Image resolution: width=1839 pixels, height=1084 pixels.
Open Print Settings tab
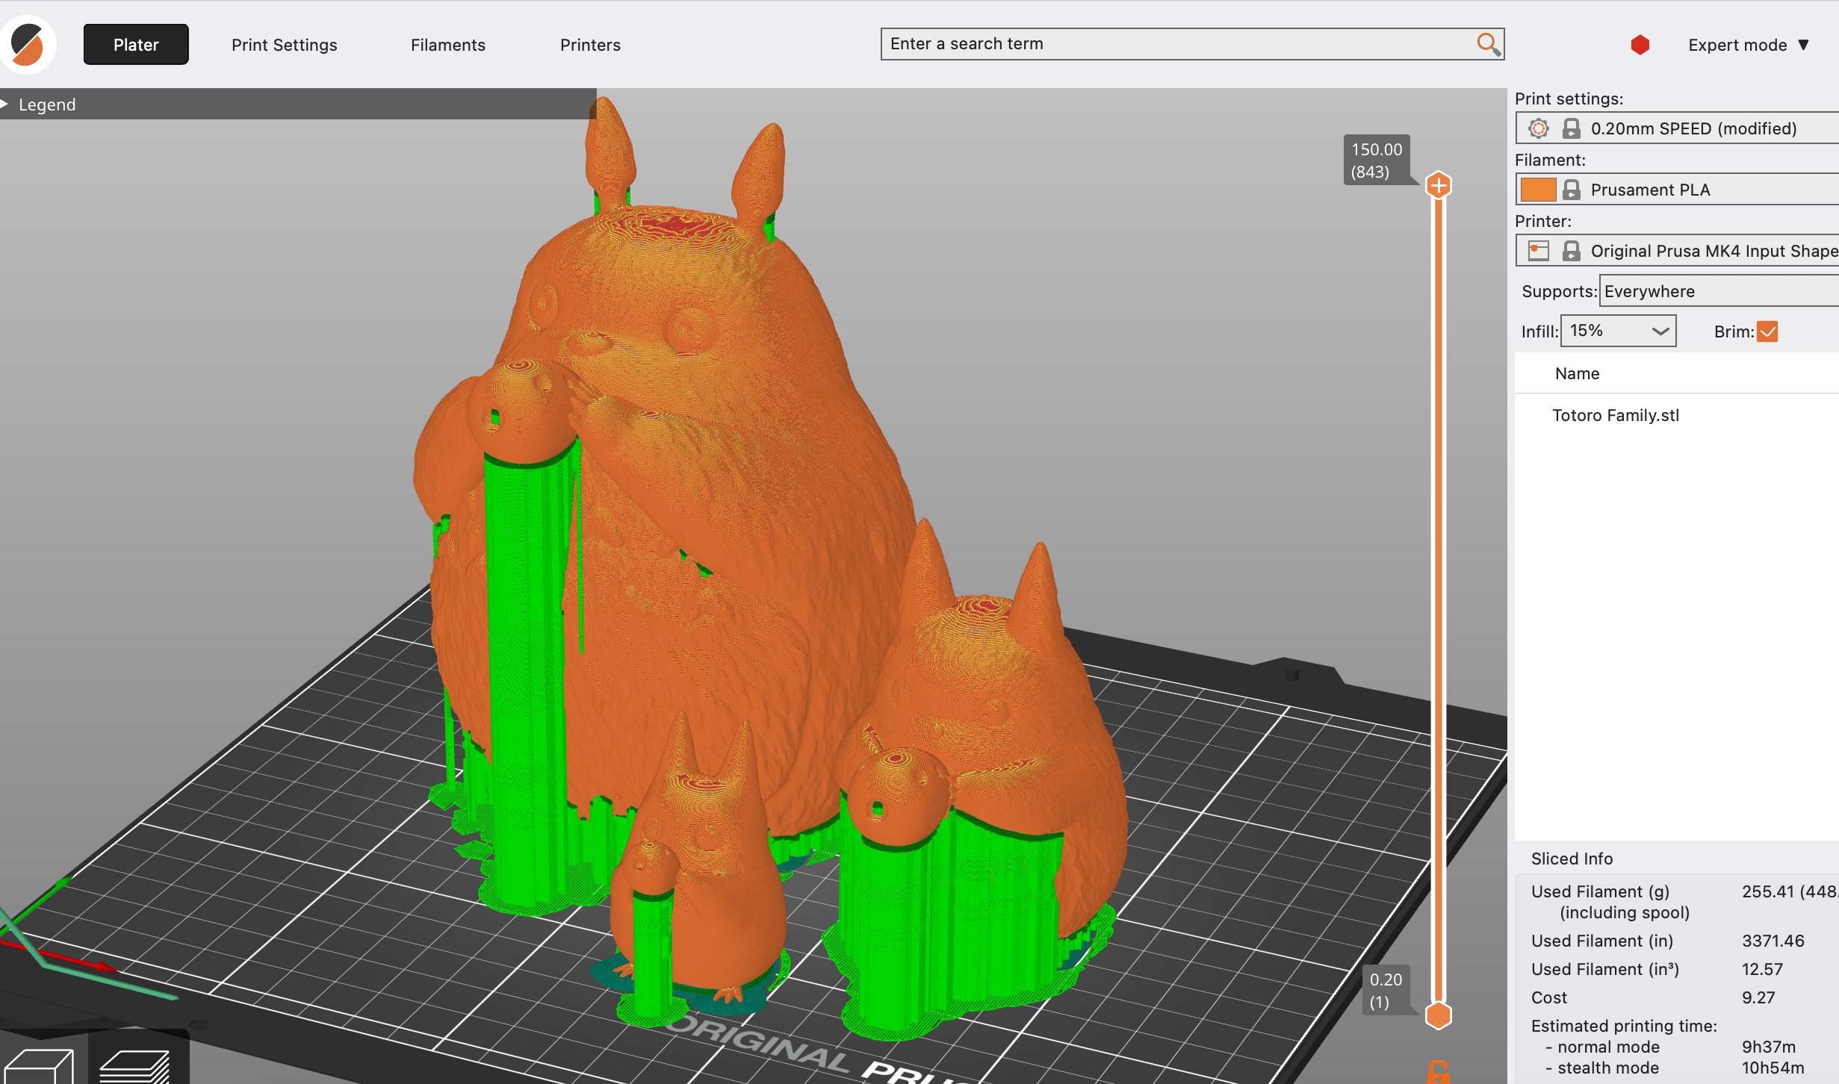pos(282,44)
